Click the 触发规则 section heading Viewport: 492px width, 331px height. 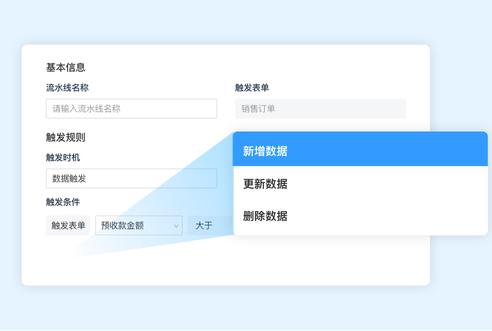(x=66, y=137)
